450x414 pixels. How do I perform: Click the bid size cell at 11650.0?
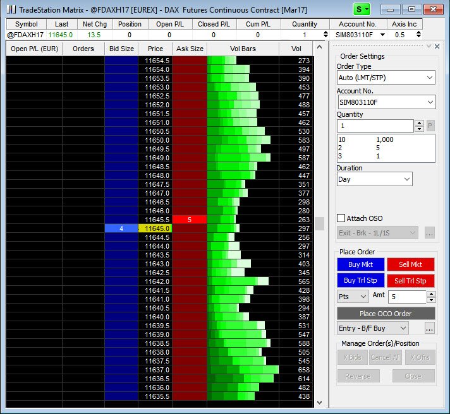point(121,140)
